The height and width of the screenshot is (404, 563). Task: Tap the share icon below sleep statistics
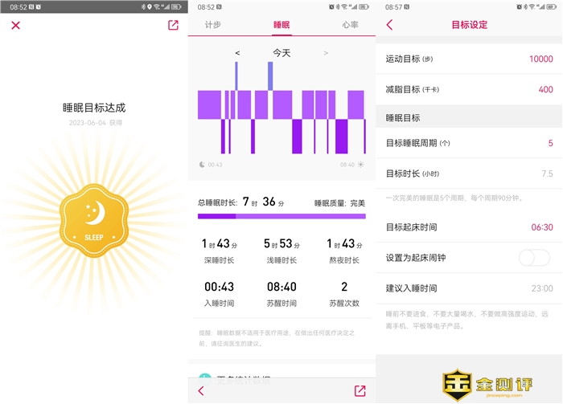tap(360, 390)
